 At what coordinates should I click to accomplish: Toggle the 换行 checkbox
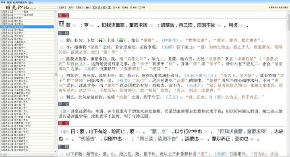125,8
